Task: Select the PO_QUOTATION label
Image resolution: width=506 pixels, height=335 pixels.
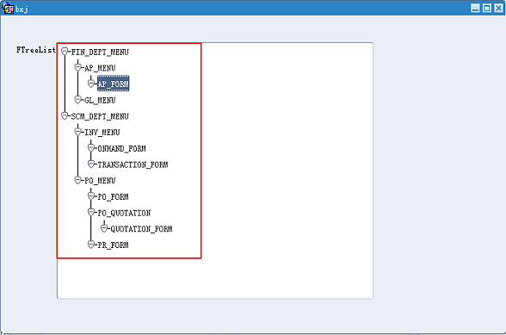Action: click(124, 214)
